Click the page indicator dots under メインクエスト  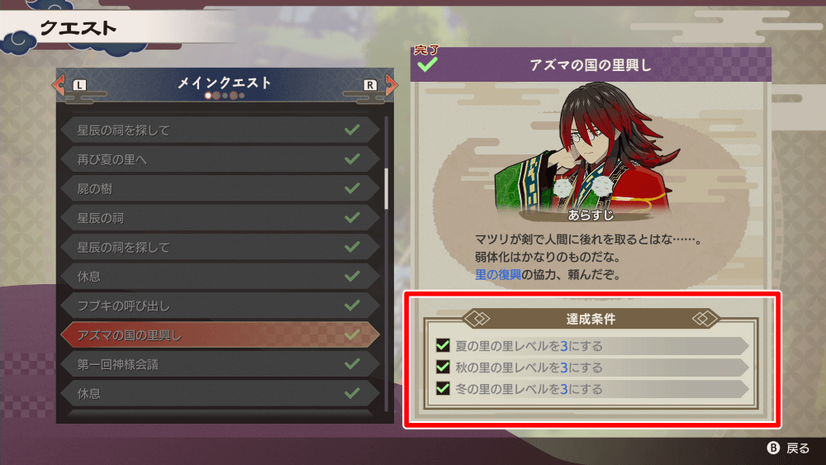pyautogui.click(x=225, y=96)
